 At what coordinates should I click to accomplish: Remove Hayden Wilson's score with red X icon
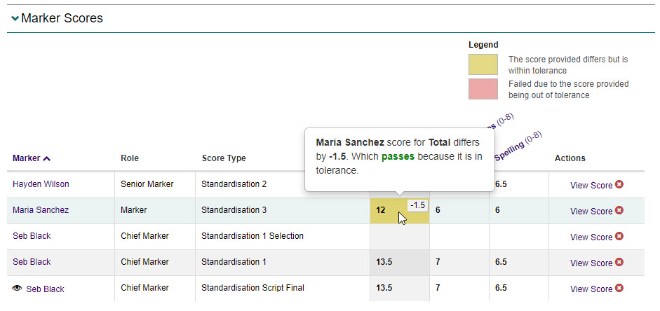pyautogui.click(x=619, y=185)
